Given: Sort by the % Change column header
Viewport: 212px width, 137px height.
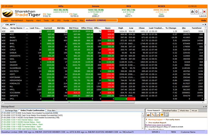Looking at the screenshot, I should coord(171,28).
